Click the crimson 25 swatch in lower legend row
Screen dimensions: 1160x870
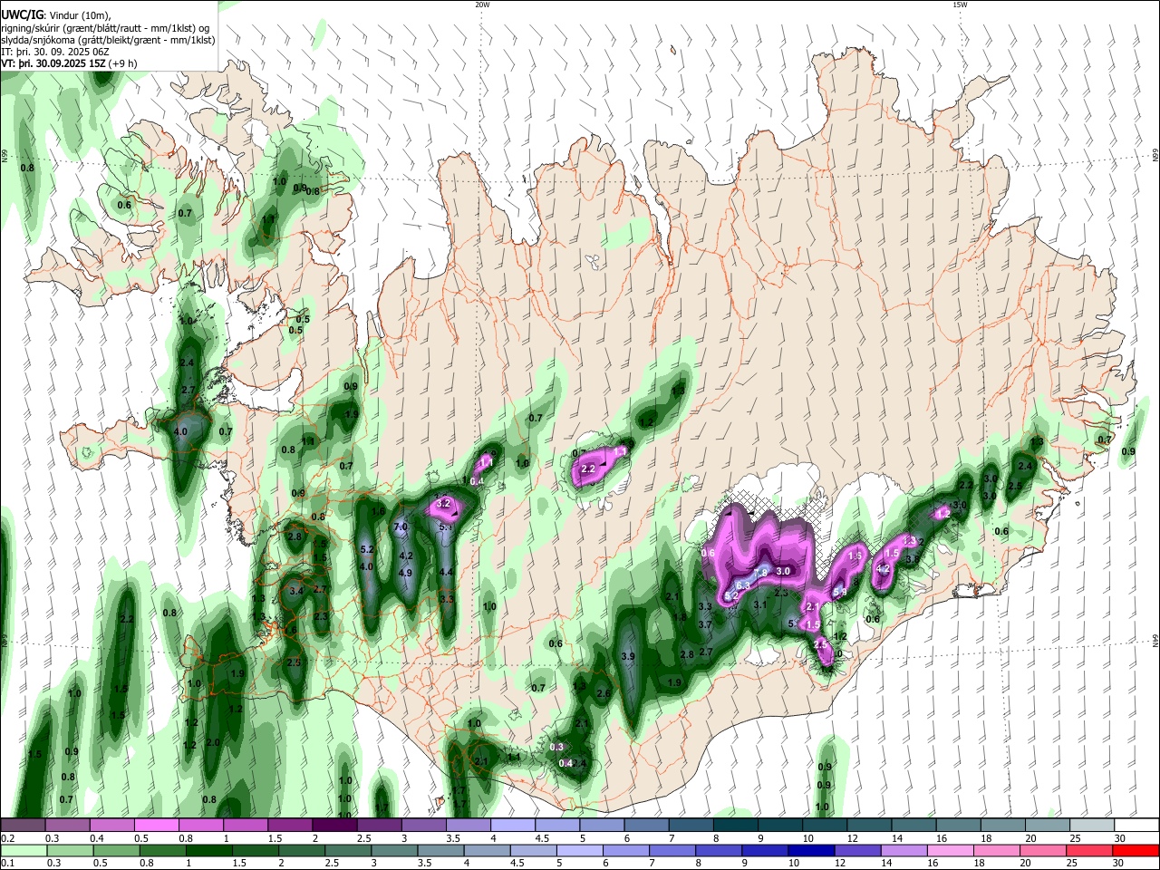click(x=1088, y=850)
